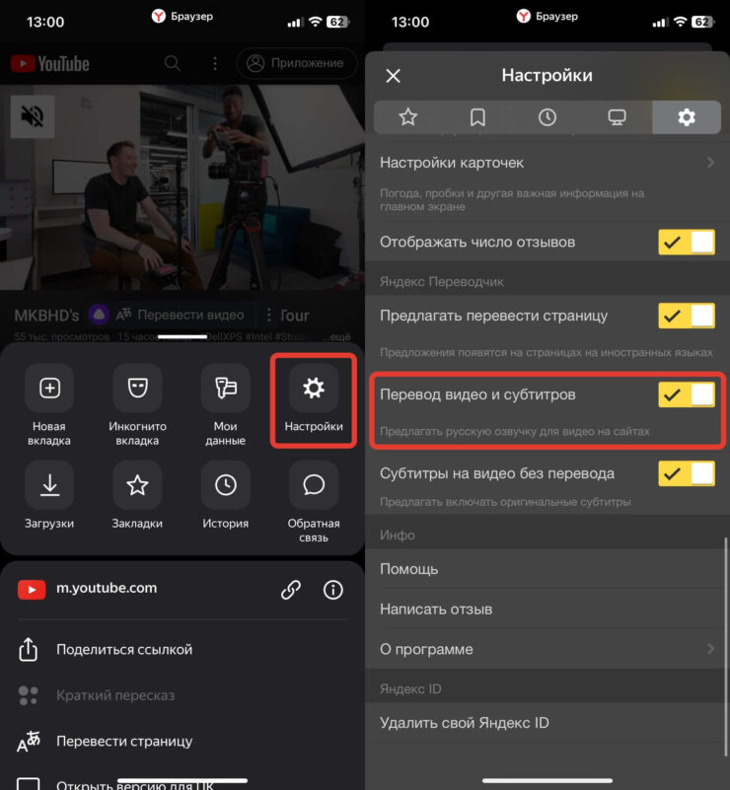Open О программе row
Viewport: 730px width, 790px height.
[x=547, y=649]
